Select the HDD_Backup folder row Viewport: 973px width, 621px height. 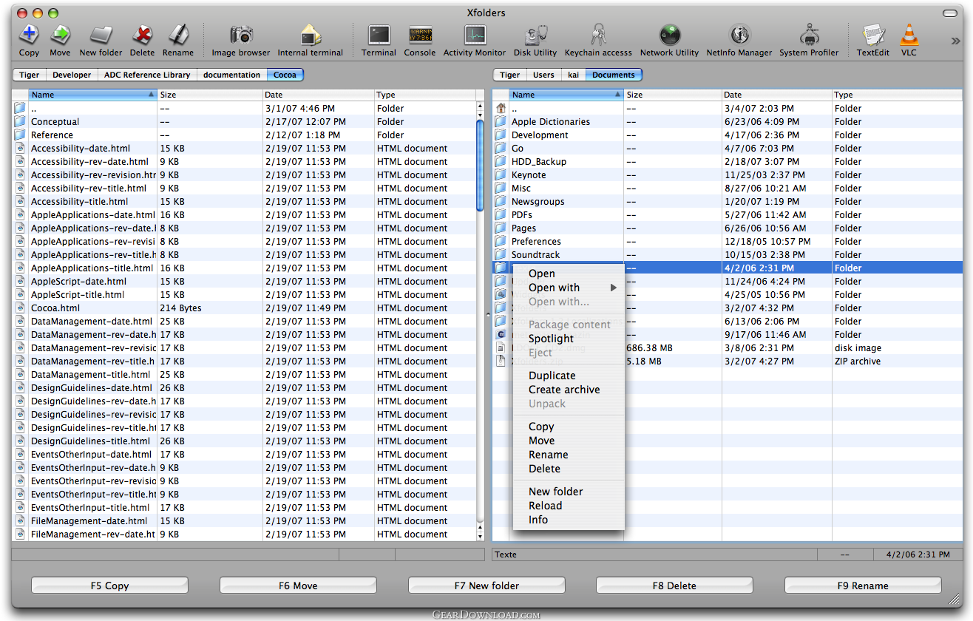728,162
